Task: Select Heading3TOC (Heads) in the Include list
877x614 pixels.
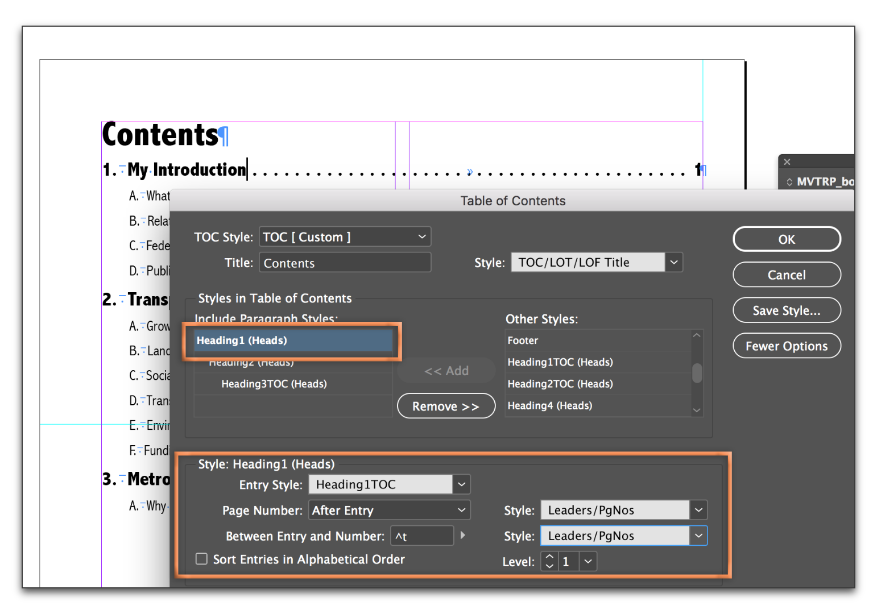Action: pyautogui.click(x=274, y=384)
